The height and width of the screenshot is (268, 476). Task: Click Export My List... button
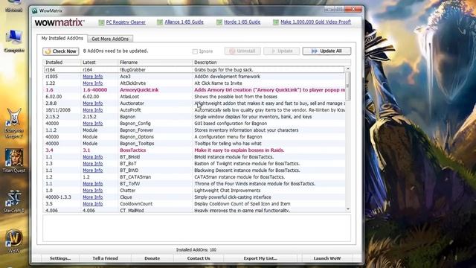(260, 258)
